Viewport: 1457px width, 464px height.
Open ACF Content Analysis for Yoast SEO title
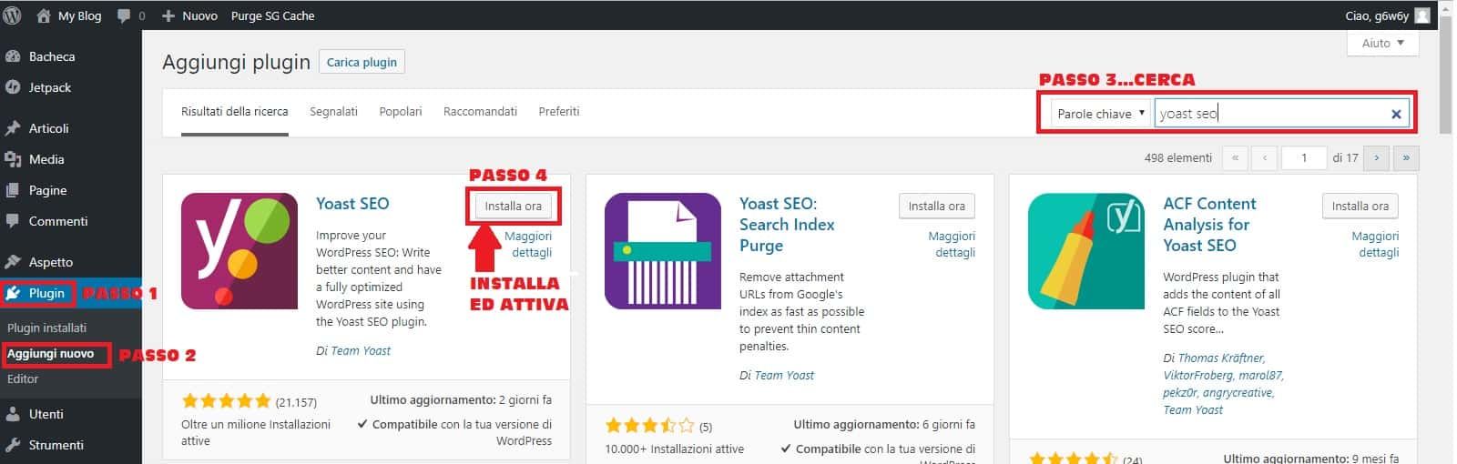1209,225
